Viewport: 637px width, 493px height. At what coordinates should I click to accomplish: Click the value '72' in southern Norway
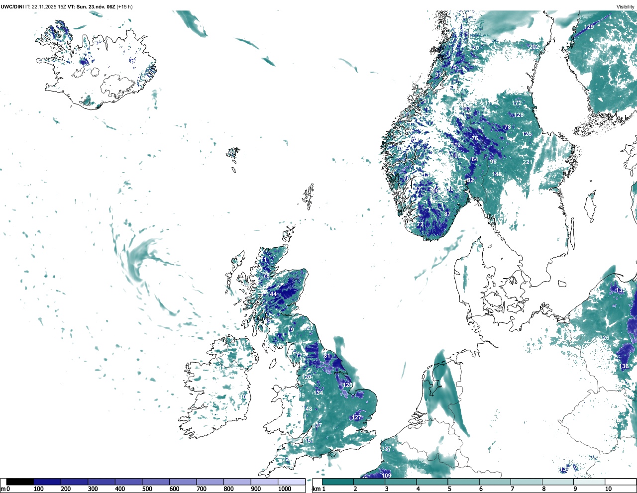point(420,225)
